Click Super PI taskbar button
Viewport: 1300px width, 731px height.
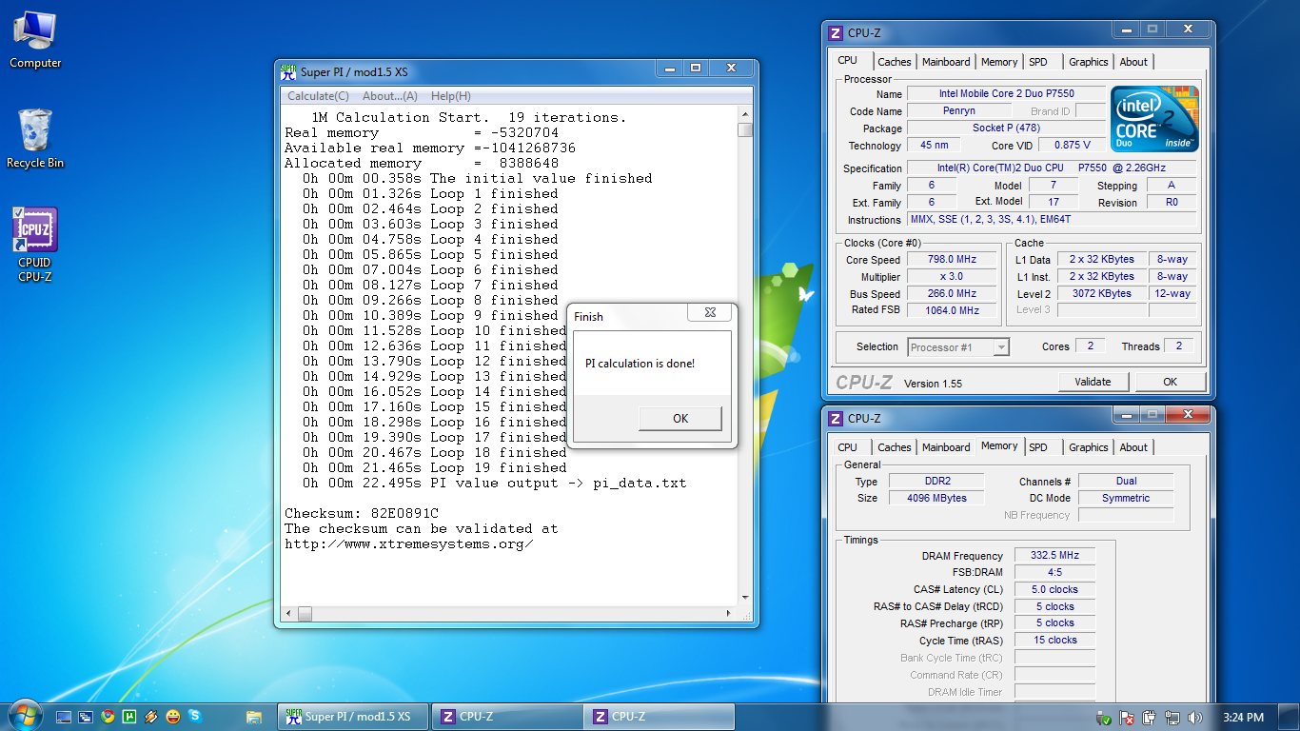352,717
